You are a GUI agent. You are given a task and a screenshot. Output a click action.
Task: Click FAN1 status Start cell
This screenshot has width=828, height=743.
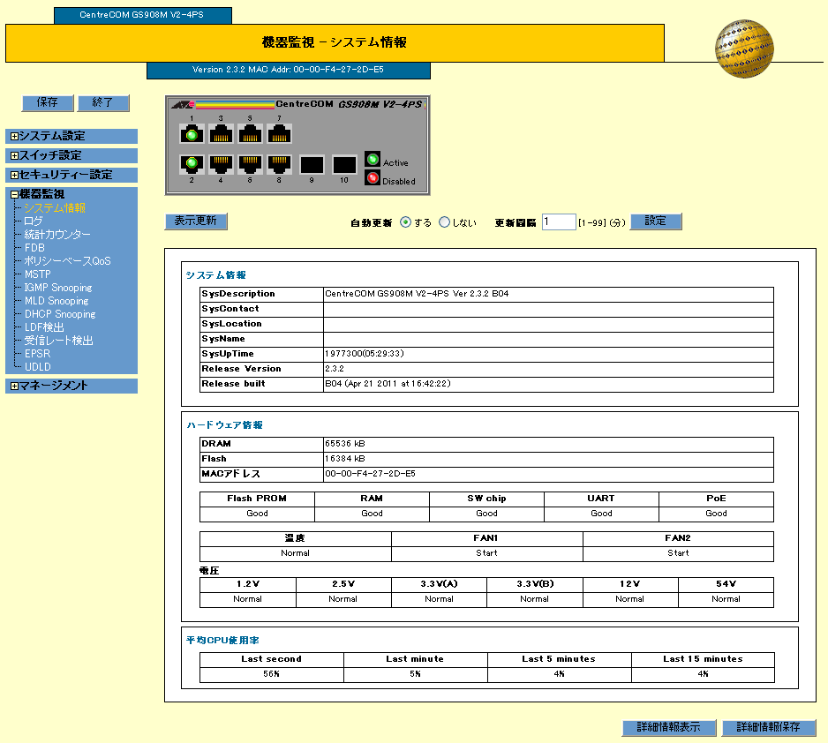(487, 553)
